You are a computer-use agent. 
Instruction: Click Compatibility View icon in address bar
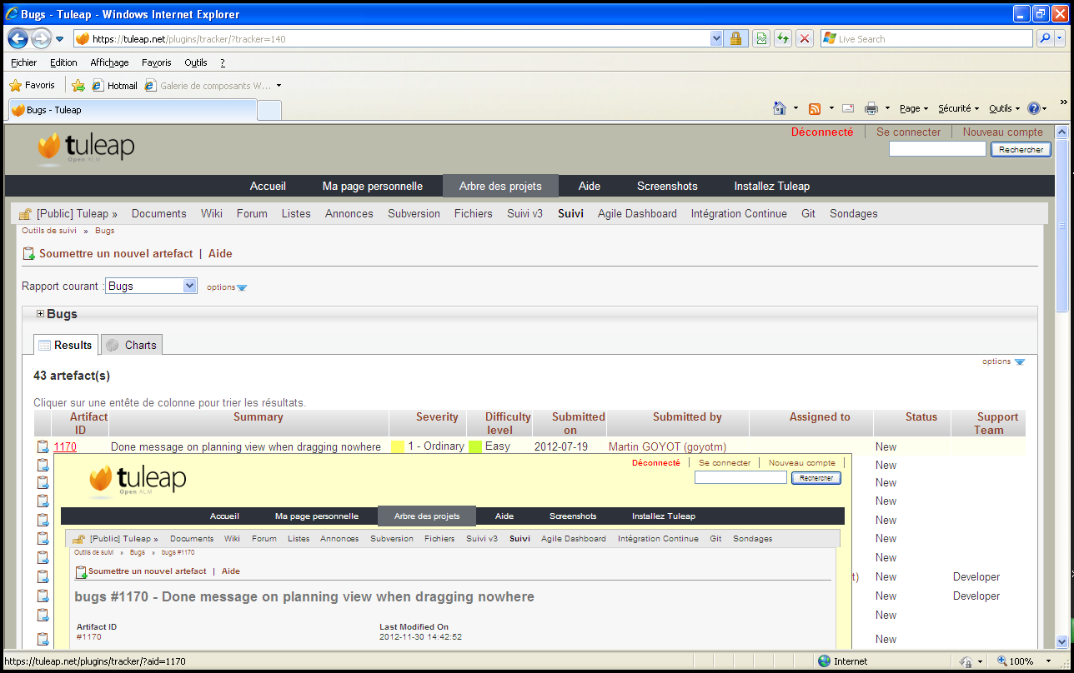[761, 38]
